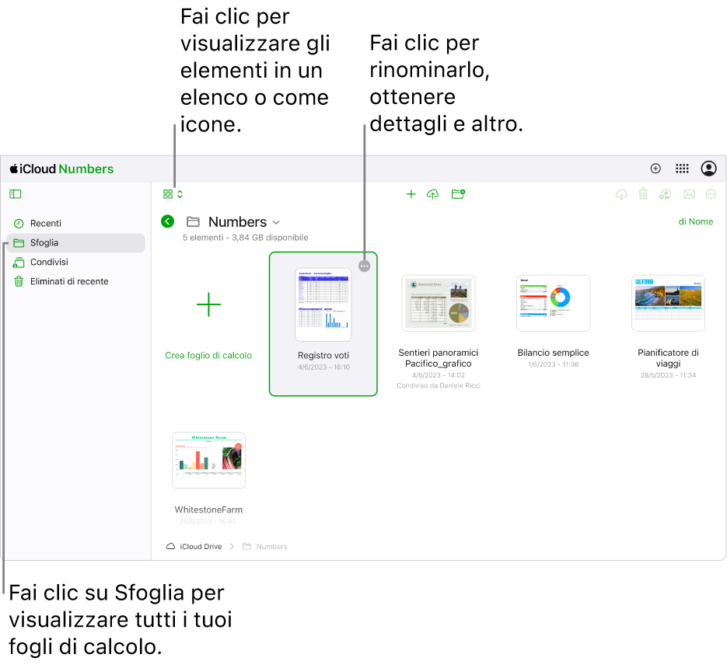Click the collaboration people icon

665,194
